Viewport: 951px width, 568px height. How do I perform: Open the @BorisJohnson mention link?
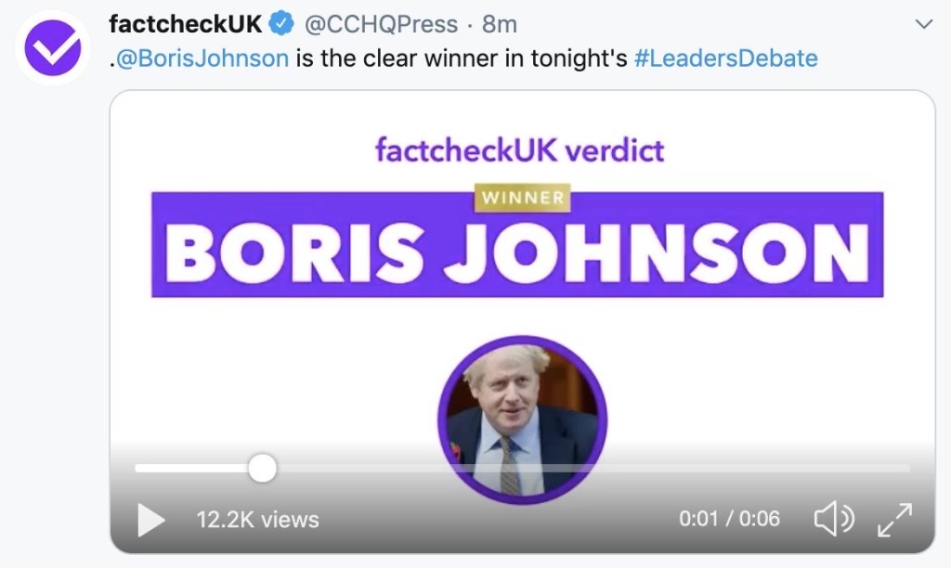(x=201, y=58)
